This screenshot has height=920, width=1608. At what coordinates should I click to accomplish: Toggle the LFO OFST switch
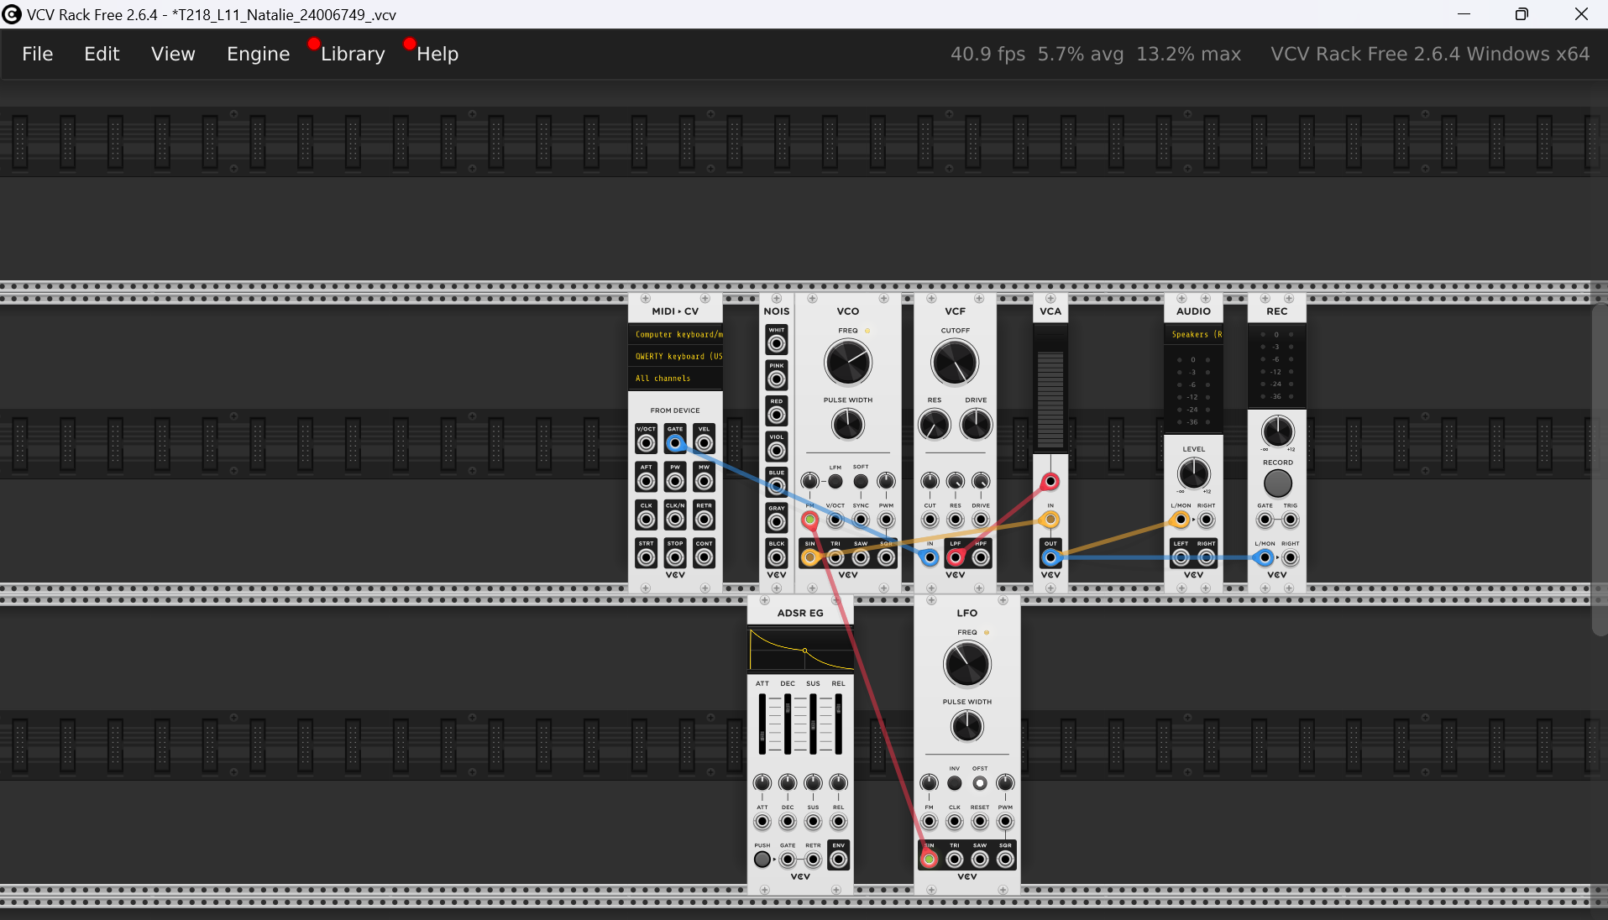[980, 783]
